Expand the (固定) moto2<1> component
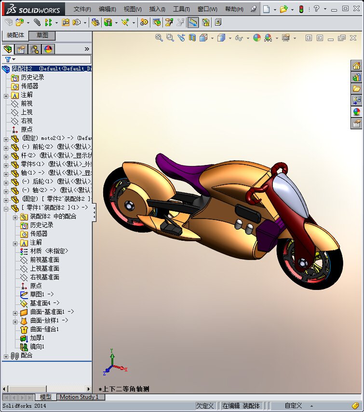Viewport: 364px width, 412px height. pyautogui.click(x=6, y=139)
